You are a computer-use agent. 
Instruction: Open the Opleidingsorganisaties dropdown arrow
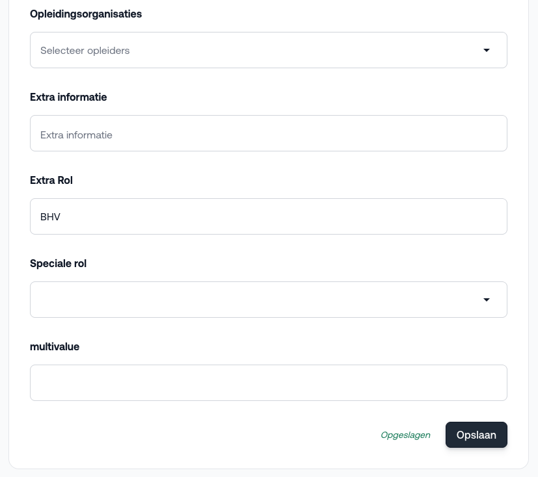[486, 51]
